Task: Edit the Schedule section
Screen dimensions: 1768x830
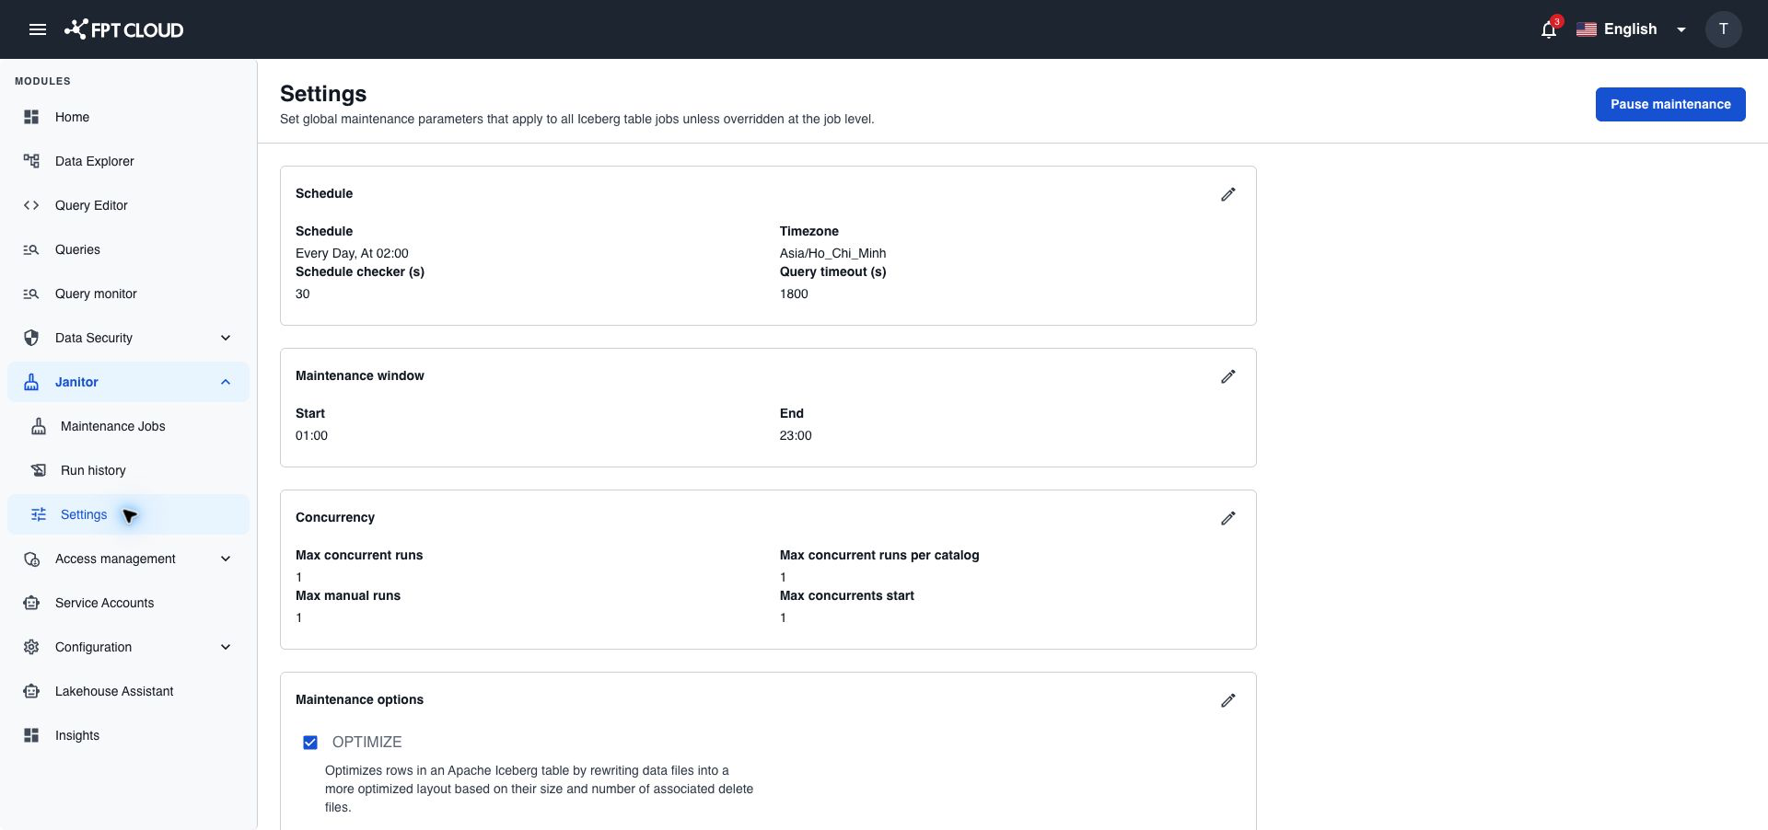Action: pos(1228,194)
